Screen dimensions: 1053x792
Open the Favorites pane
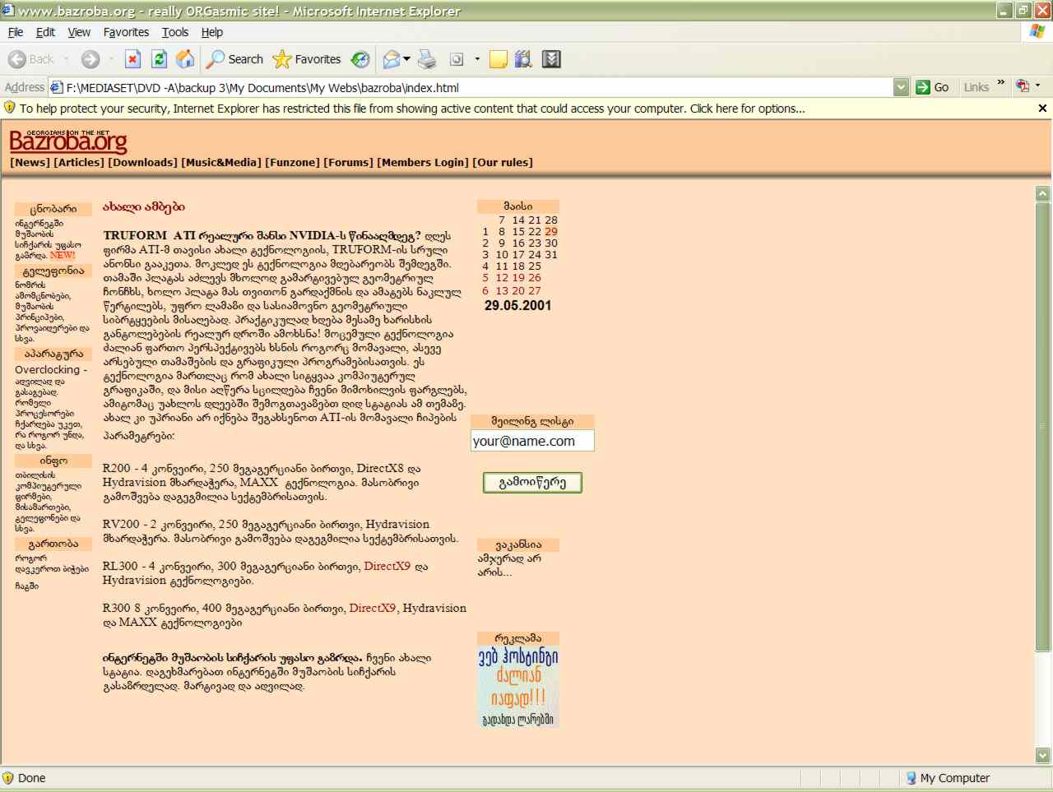[307, 59]
